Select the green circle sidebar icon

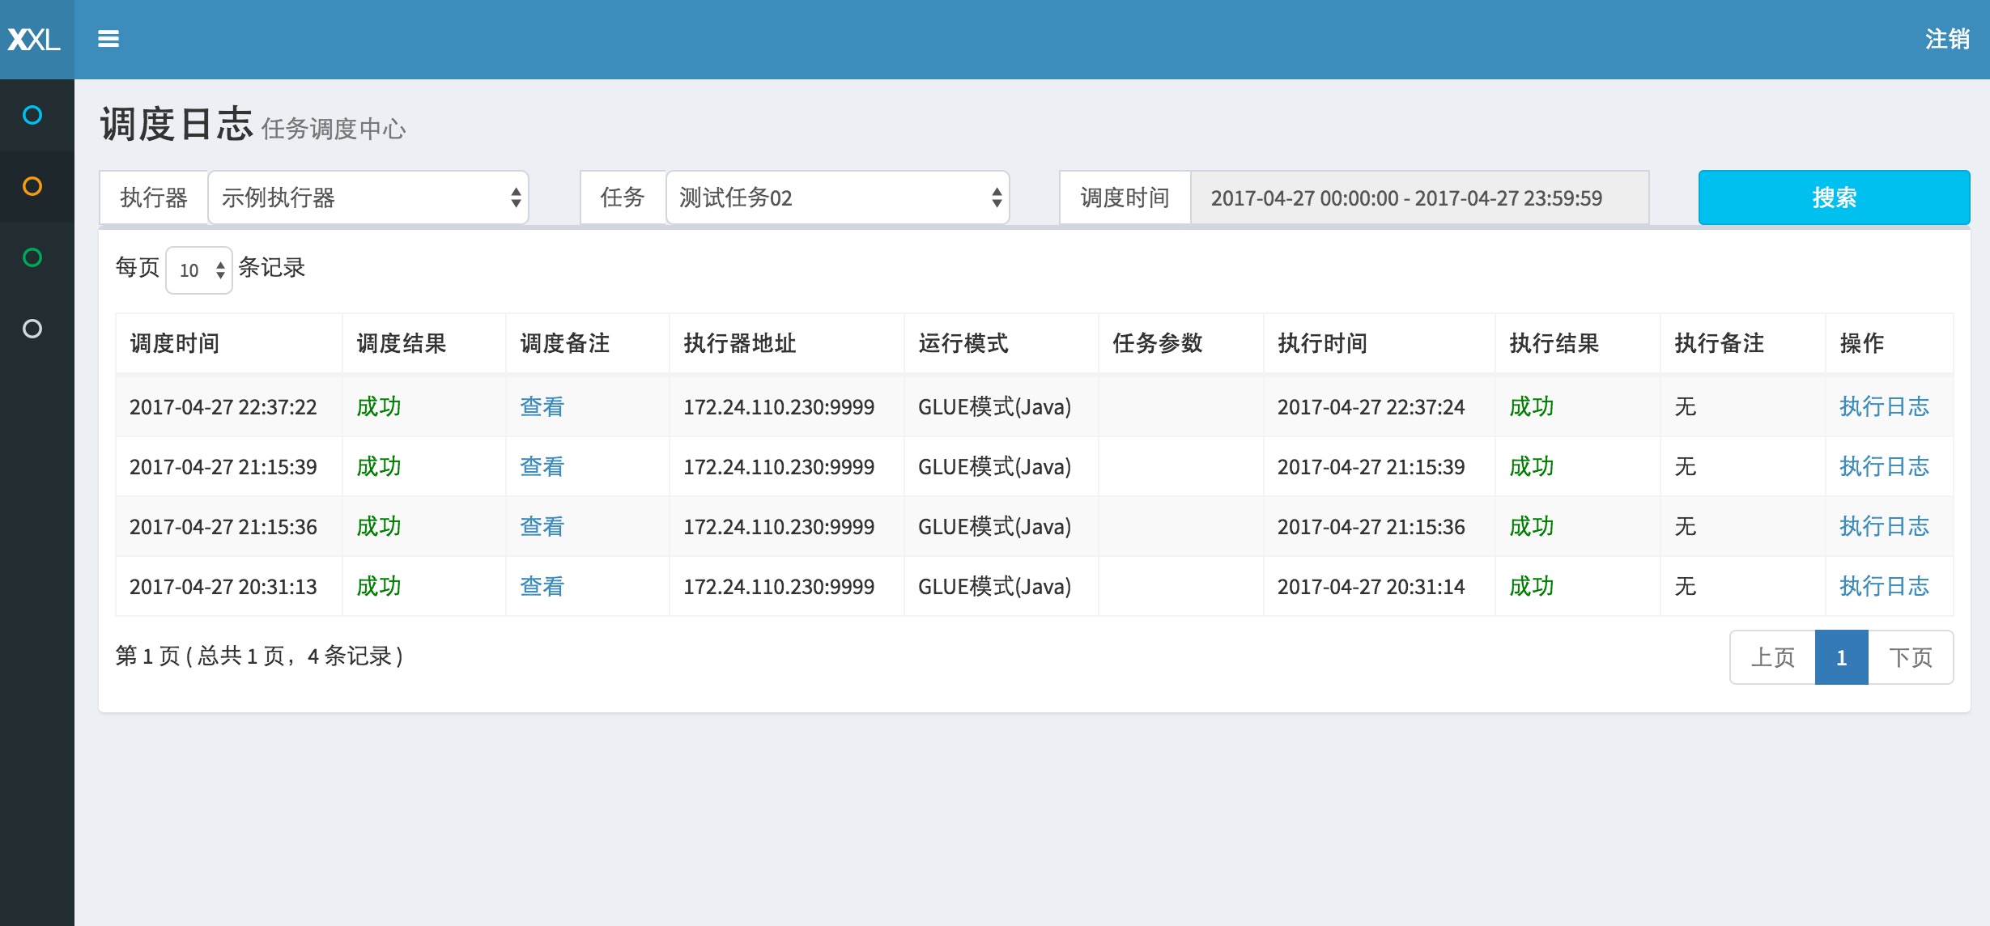click(x=33, y=257)
